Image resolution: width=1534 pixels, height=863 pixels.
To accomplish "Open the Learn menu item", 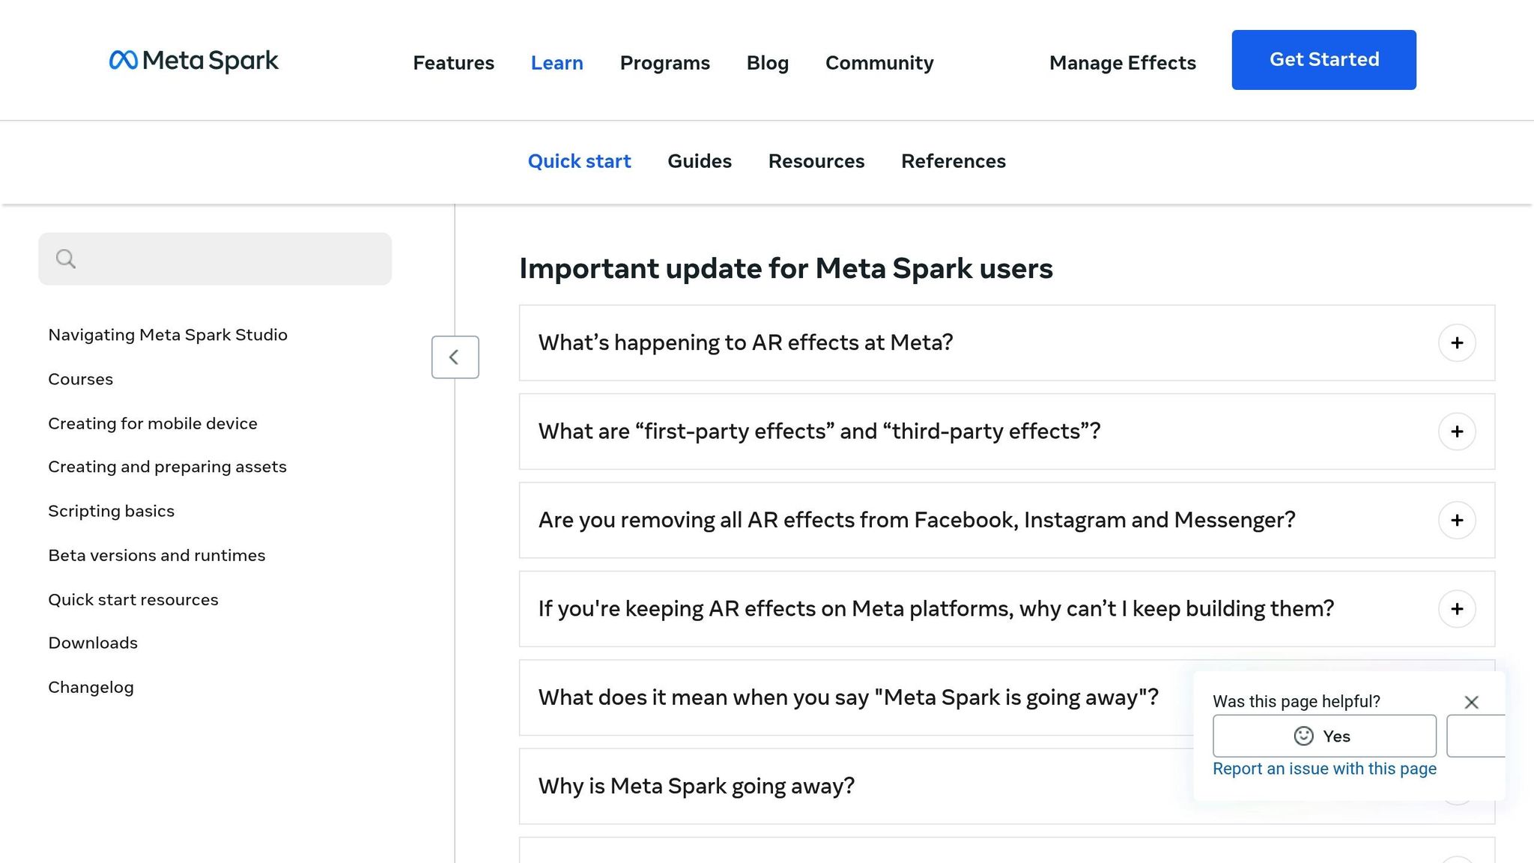I will [x=557, y=63].
